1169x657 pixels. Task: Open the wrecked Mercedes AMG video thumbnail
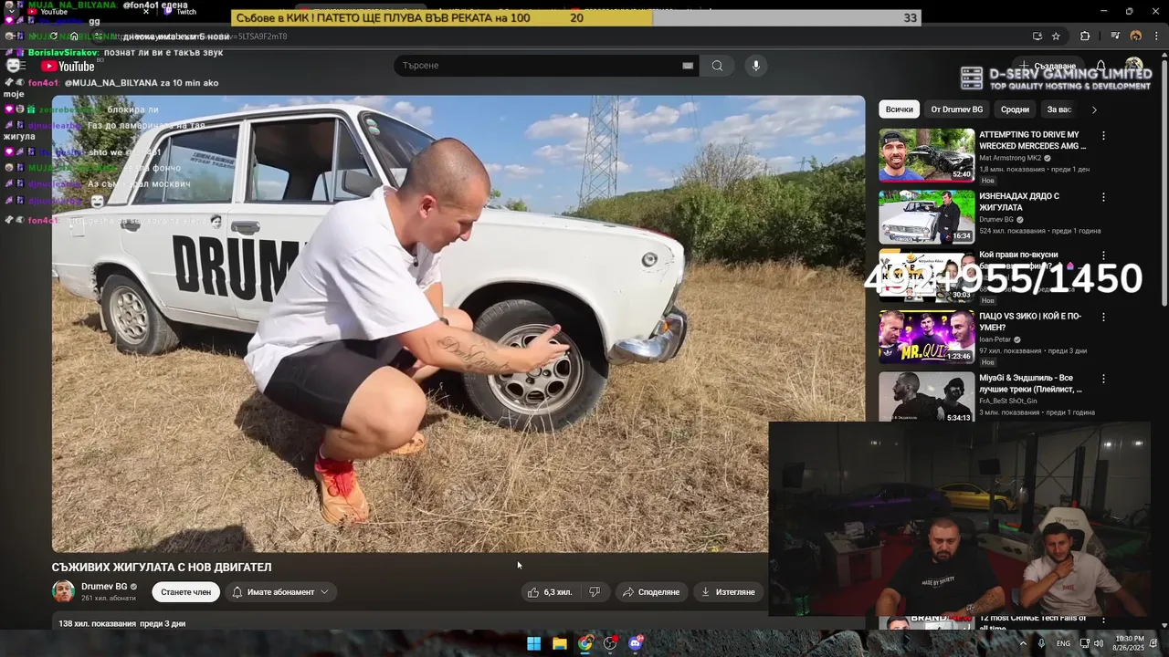point(927,155)
